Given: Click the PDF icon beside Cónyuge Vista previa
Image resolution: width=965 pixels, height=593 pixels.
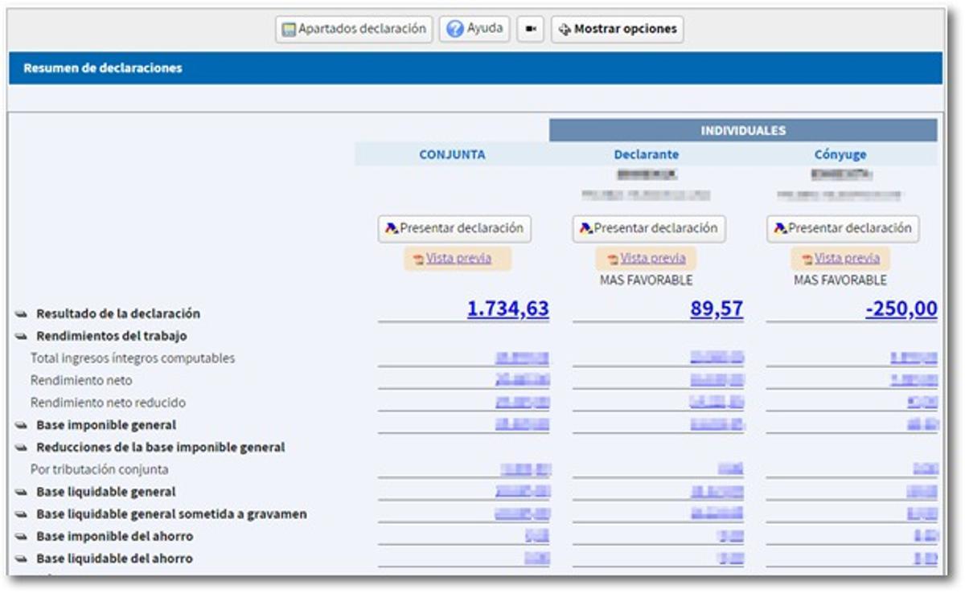Looking at the screenshot, I should coord(807,259).
